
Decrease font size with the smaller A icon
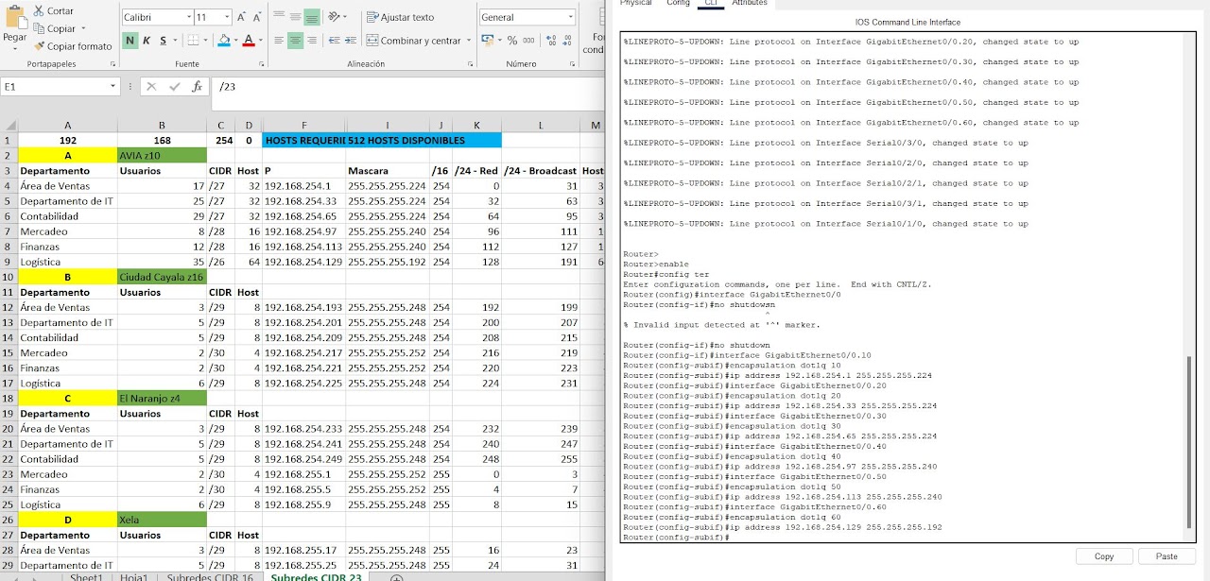258,17
